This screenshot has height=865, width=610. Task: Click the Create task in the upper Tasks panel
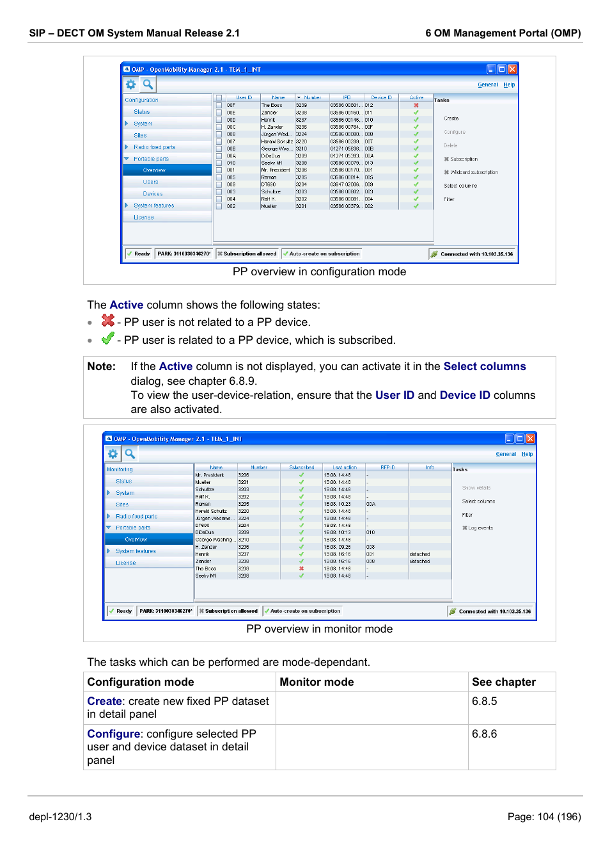(x=451, y=118)
